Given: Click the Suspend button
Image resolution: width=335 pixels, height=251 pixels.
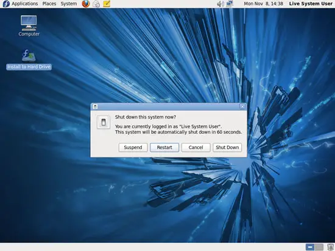Looking at the screenshot, I should [x=133, y=147].
